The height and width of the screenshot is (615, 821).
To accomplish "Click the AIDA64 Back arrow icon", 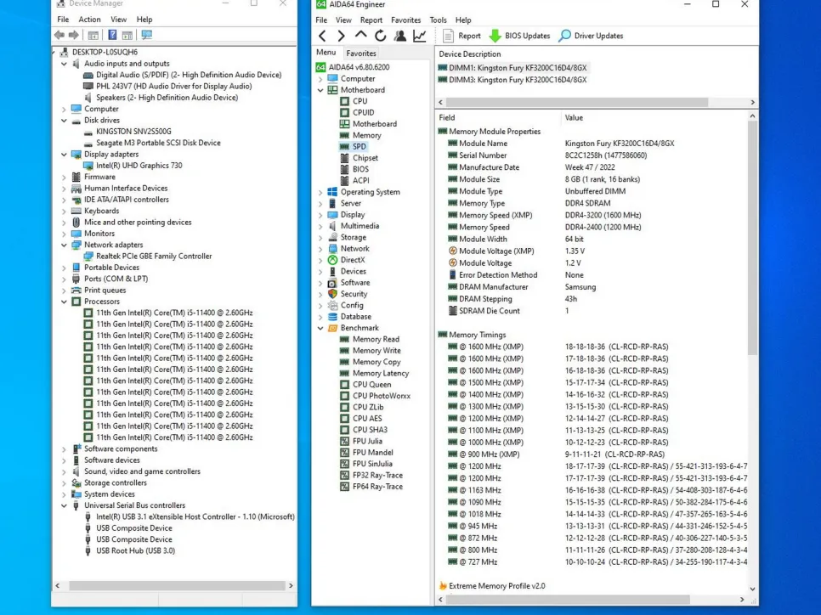I will click(x=322, y=36).
